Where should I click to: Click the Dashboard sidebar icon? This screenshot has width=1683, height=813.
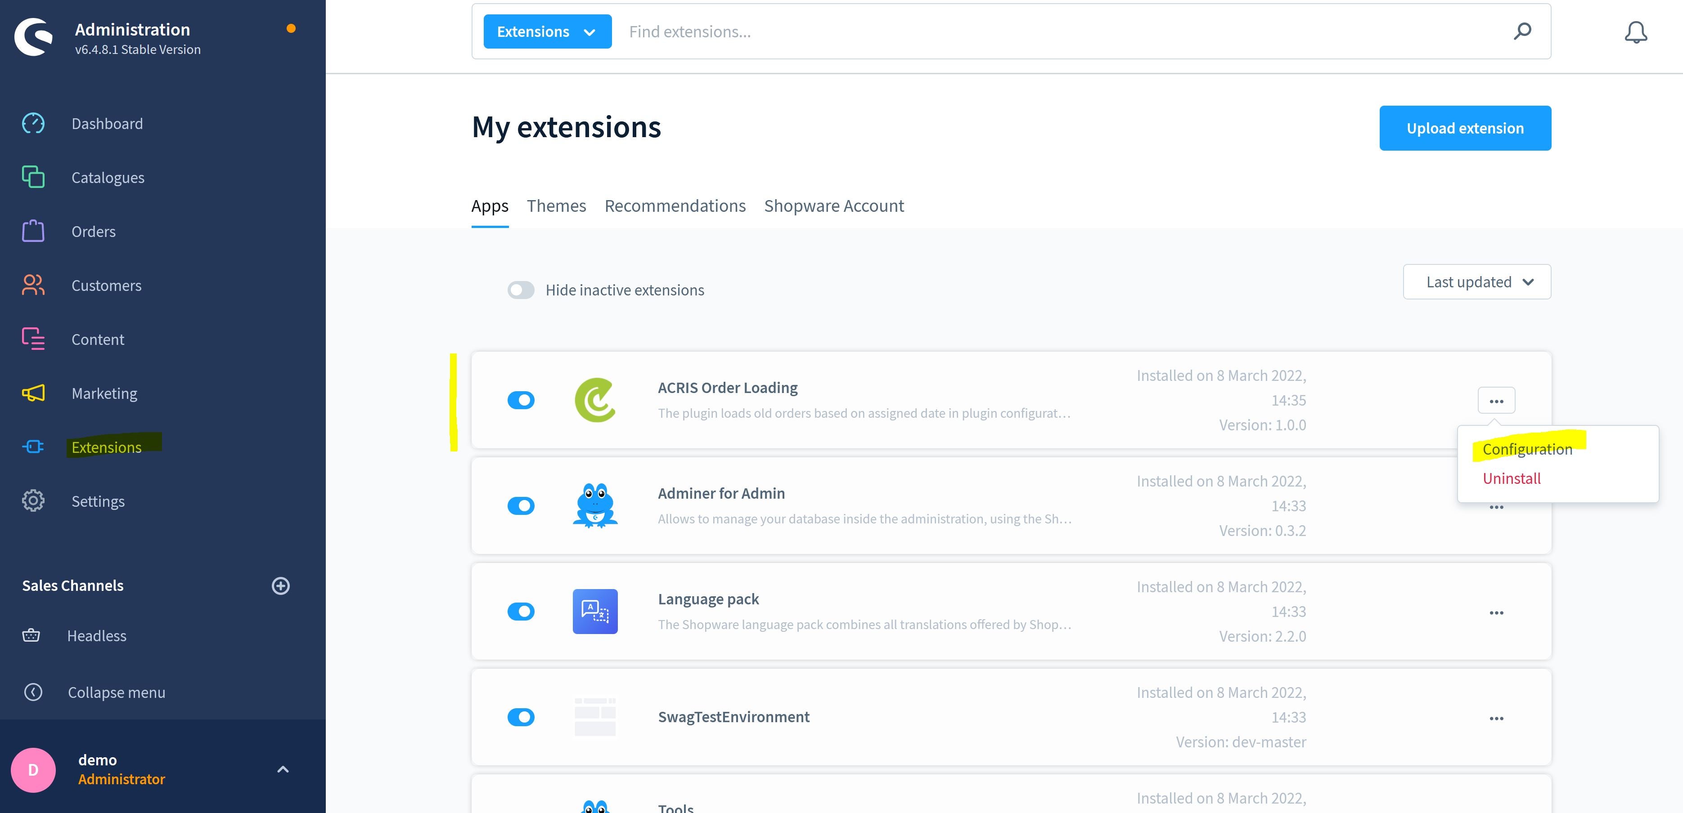[x=33, y=122]
